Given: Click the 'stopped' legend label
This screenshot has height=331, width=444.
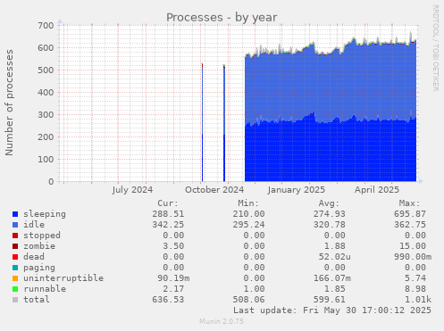Looking at the screenshot, I should 42,236.
